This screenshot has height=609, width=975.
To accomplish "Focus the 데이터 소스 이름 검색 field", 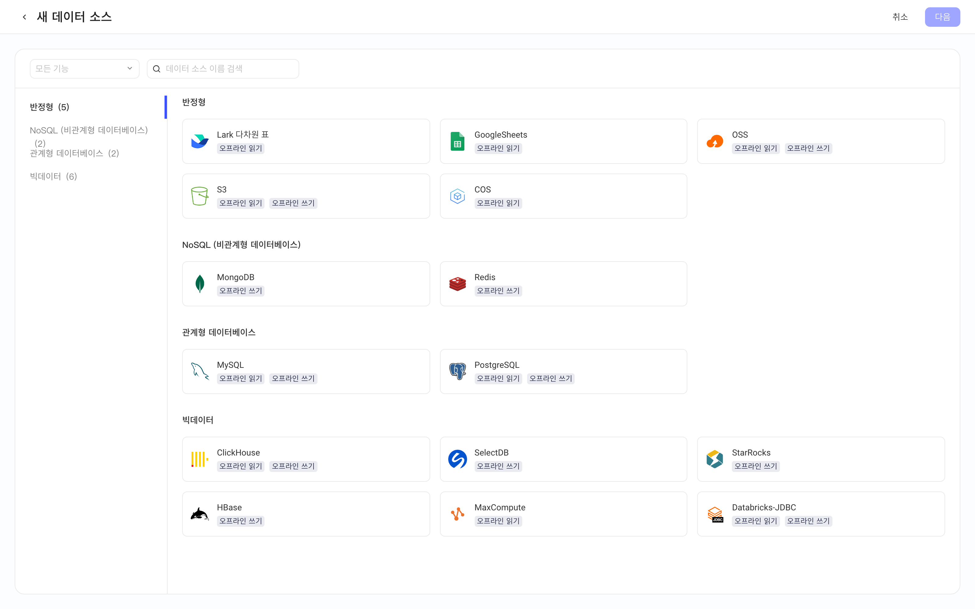I will pyautogui.click(x=223, y=69).
